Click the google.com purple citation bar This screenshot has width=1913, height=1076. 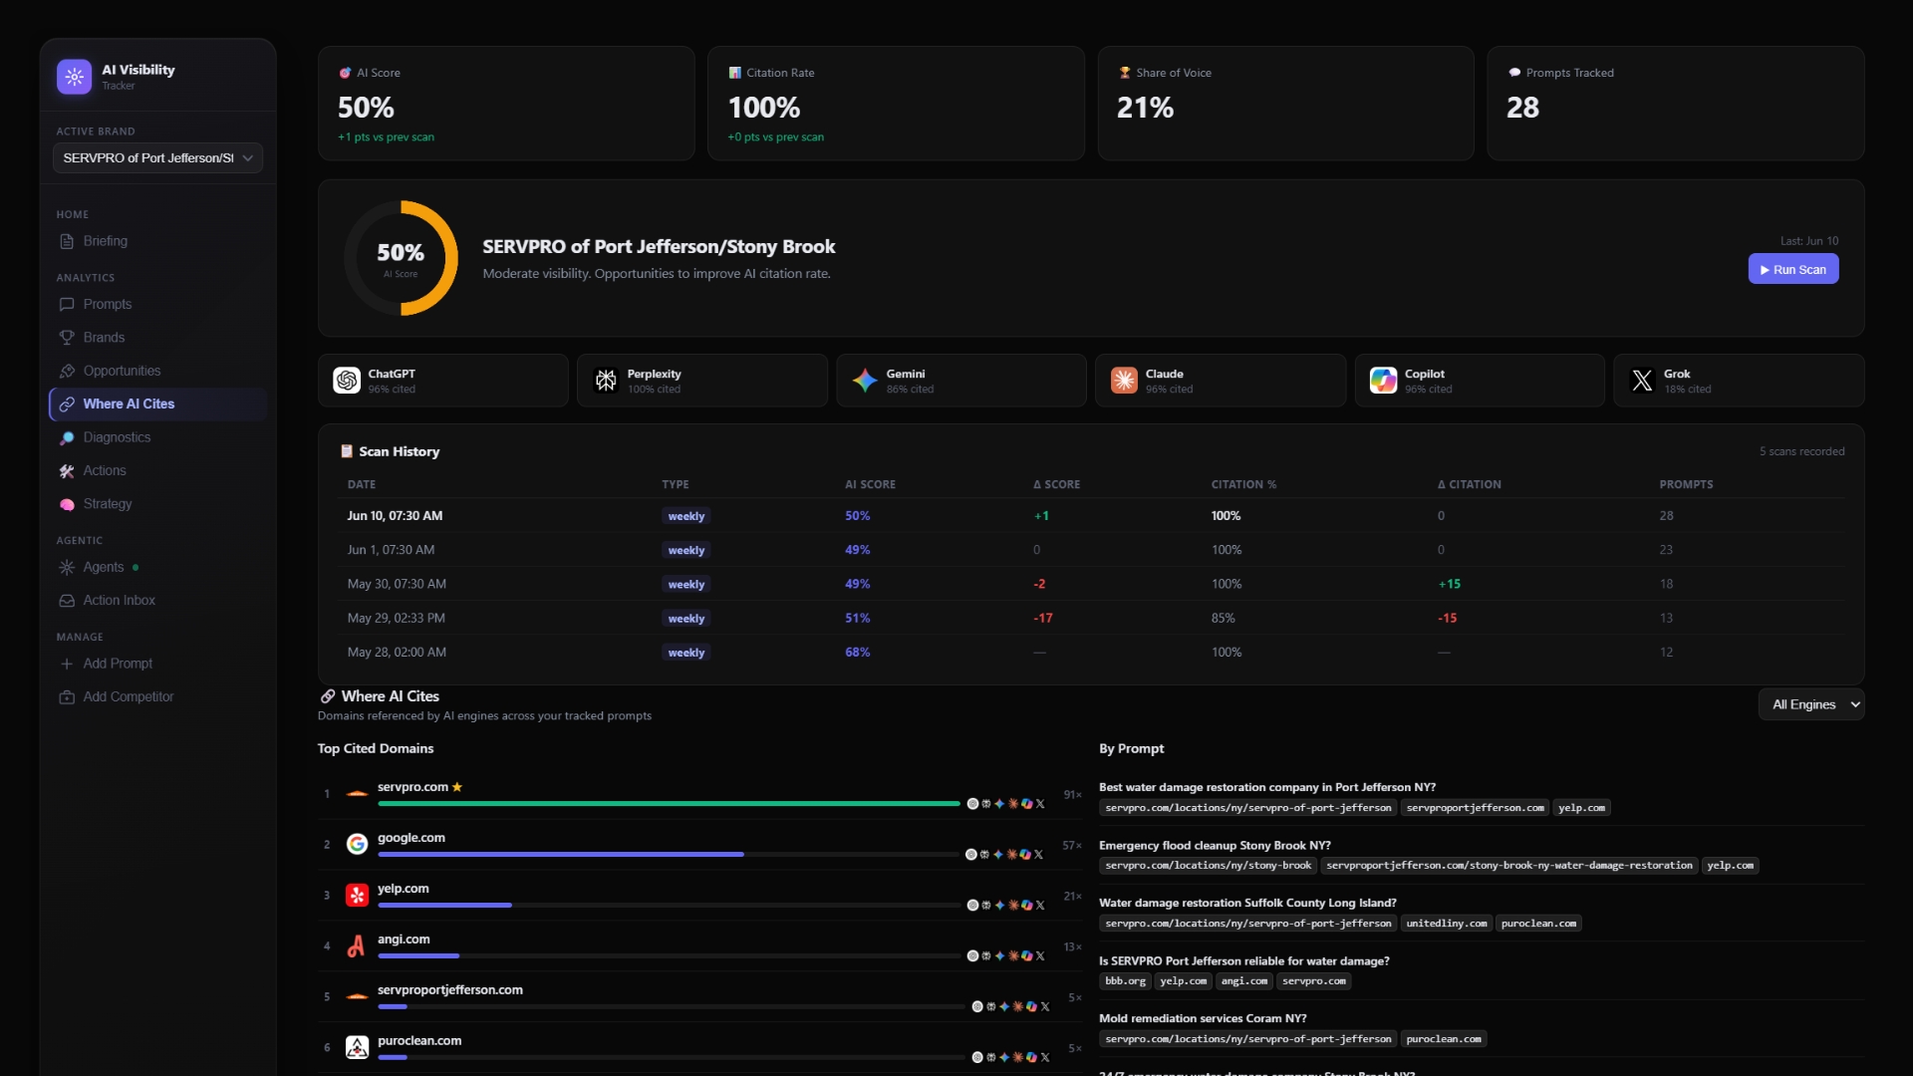[x=561, y=854]
